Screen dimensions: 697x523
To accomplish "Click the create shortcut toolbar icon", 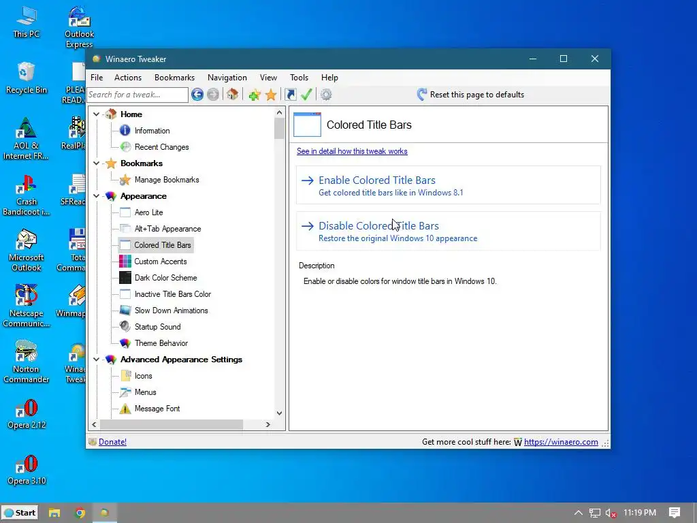I will [290, 94].
